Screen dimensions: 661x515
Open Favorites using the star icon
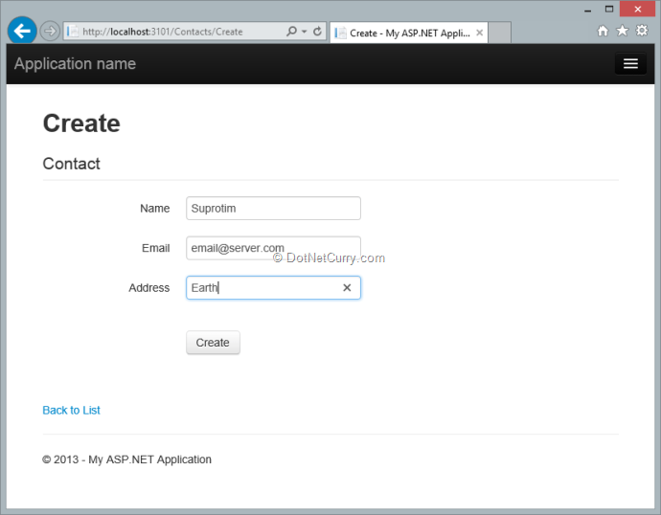click(622, 31)
